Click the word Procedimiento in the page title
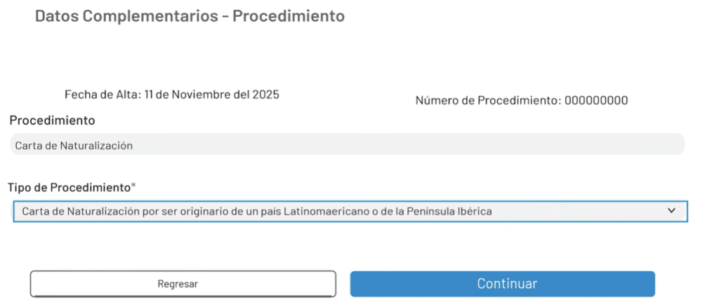 [289, 16]
